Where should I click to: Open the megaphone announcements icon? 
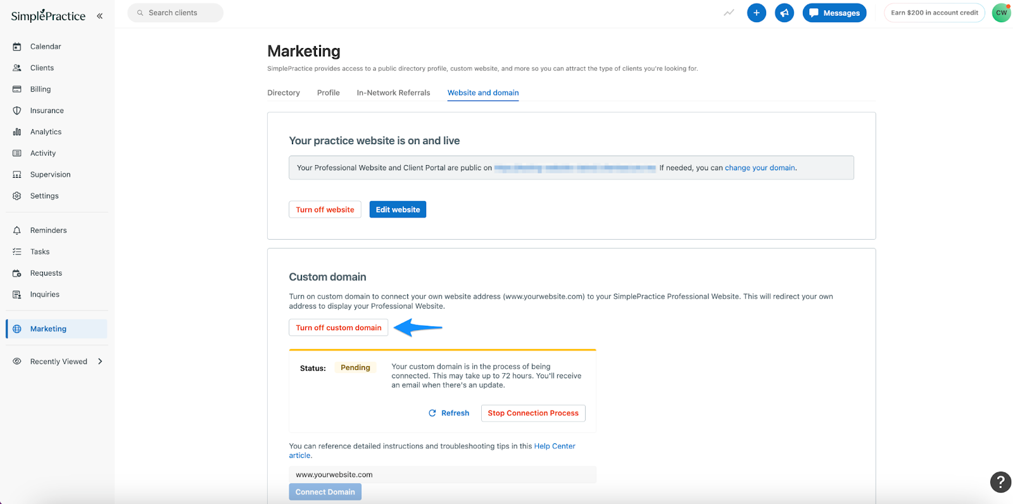click(784, 13)
